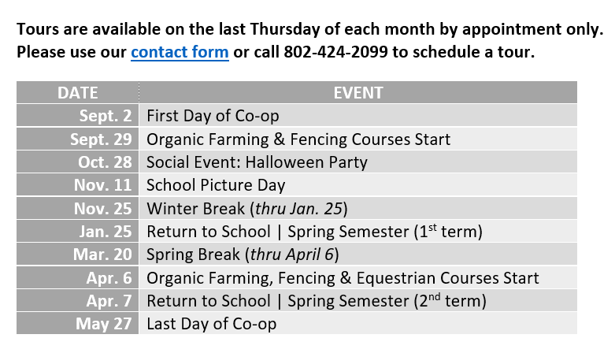
Task: Select School Picture Day event cell
Action: [358, 185]
